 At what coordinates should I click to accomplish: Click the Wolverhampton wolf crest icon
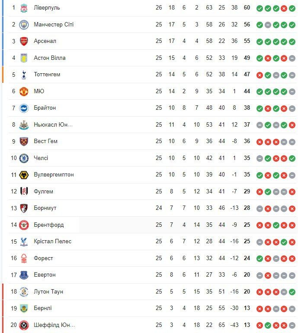click(x=24, y=175)
